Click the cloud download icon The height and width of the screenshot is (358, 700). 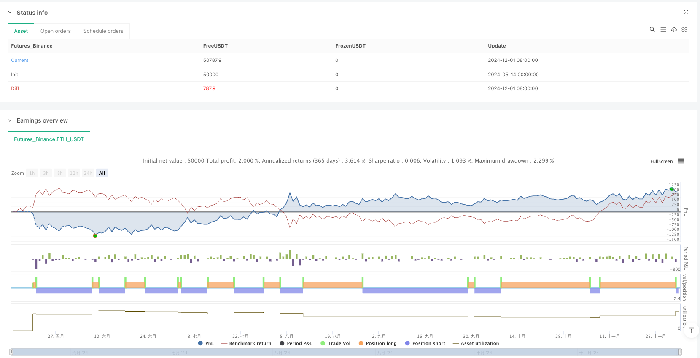(x=674, y=29)
